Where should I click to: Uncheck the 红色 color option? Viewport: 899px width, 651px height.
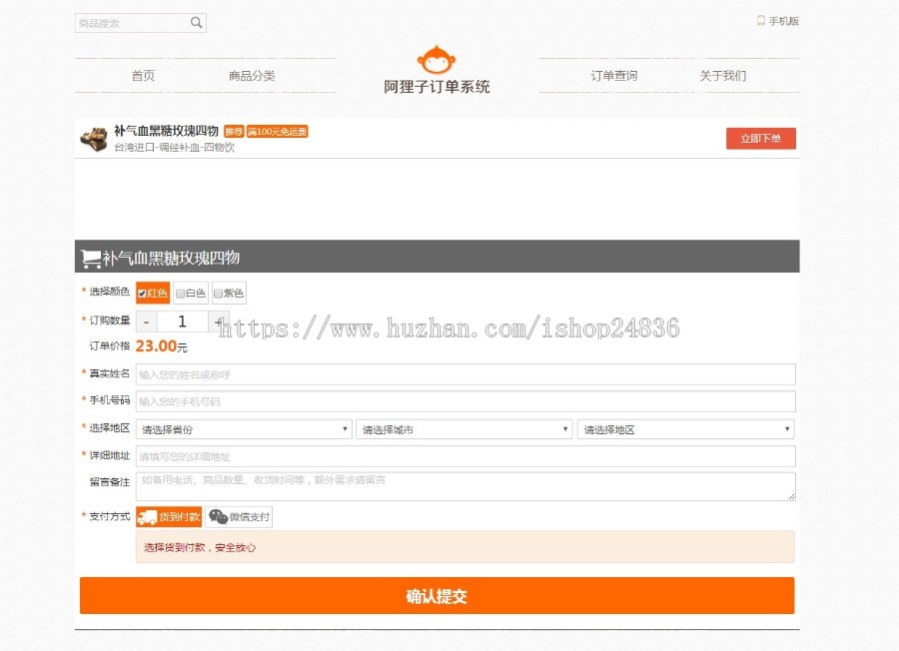140,293
